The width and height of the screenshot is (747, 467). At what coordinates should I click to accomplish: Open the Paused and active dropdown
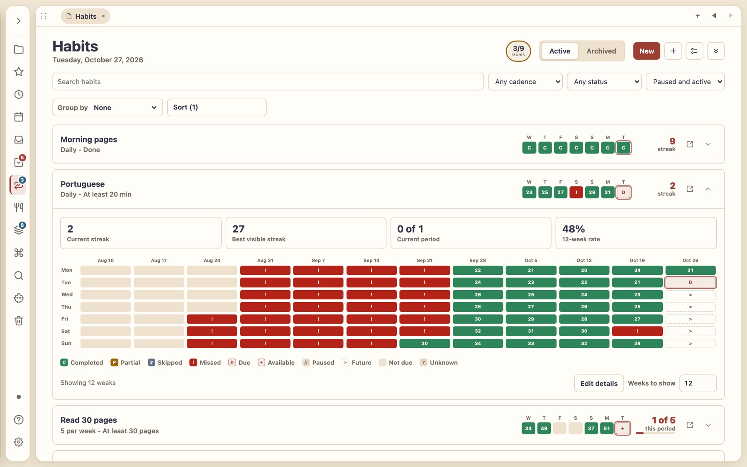[685, 82]
